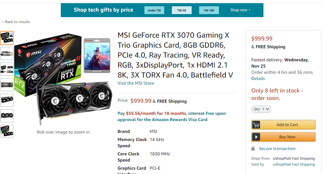The height and width of the screenshot is (174, 323).
Task: Click the Amazon Rewards Visa Card financing offer
Action: point(171,116)
